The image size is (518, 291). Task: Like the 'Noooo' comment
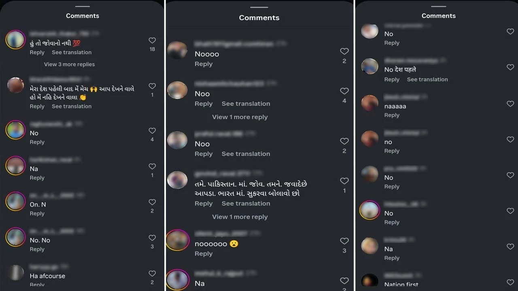pyautogui.click(x=344, y=51)
